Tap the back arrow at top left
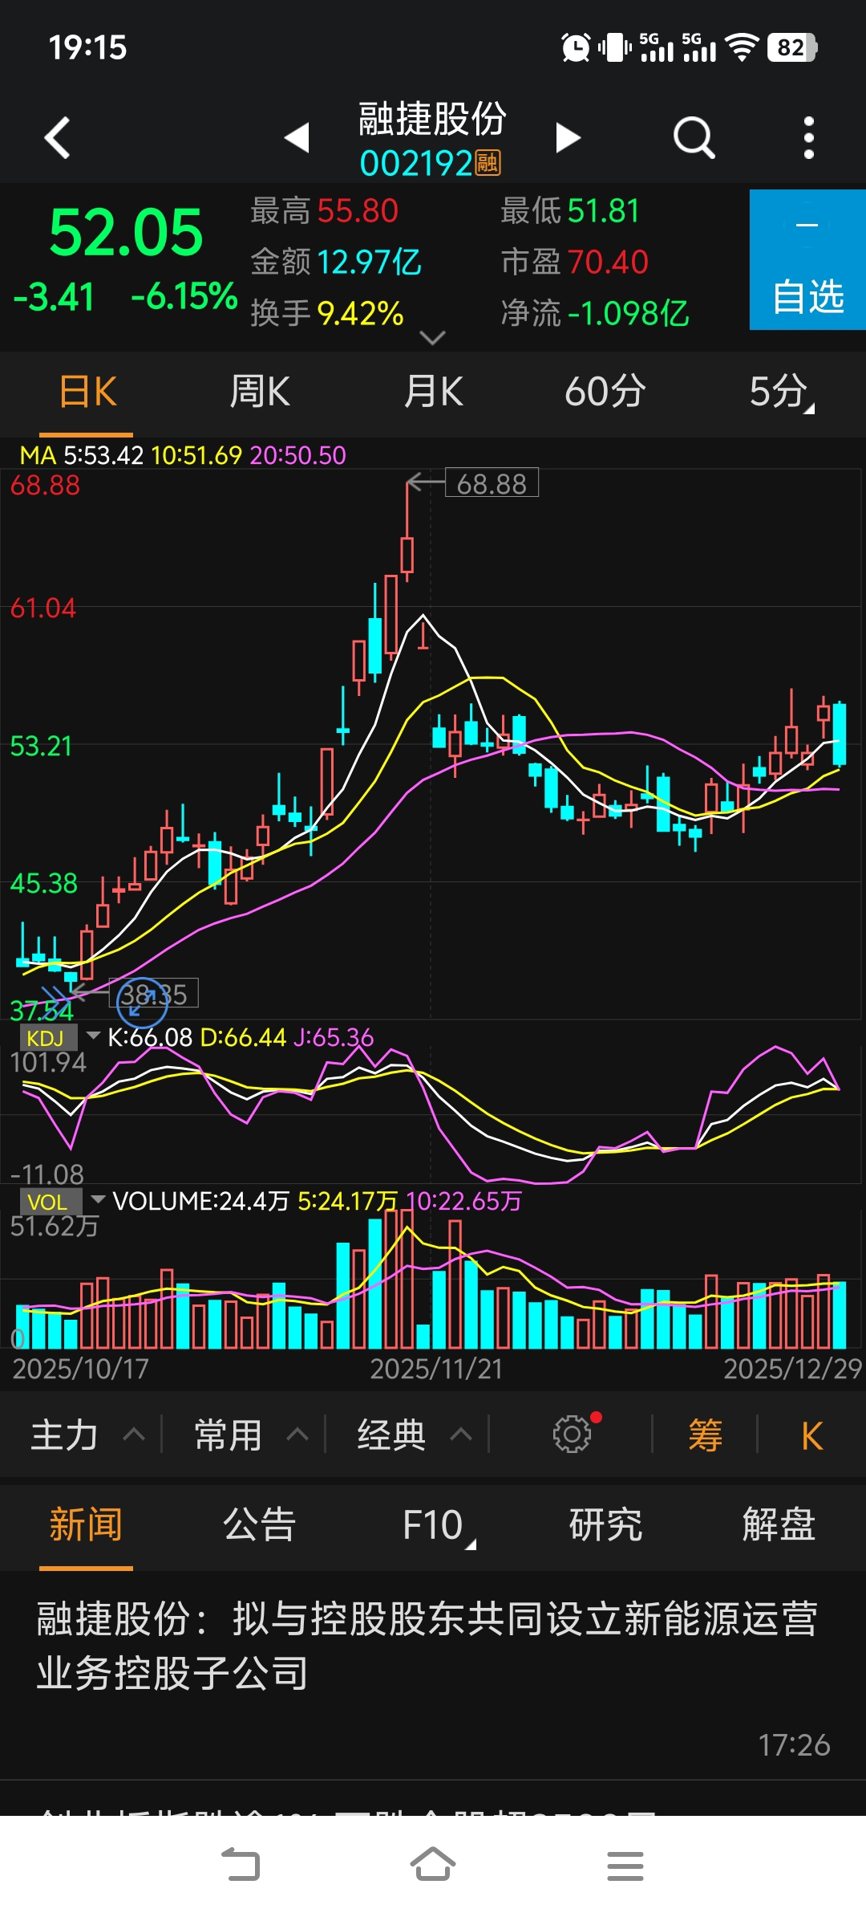 pos(57,138)
